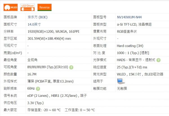The height and width of the screenshot is (116, 169).
Task: Select the 外观尺寸 label
Action: (x=100, y=39)
